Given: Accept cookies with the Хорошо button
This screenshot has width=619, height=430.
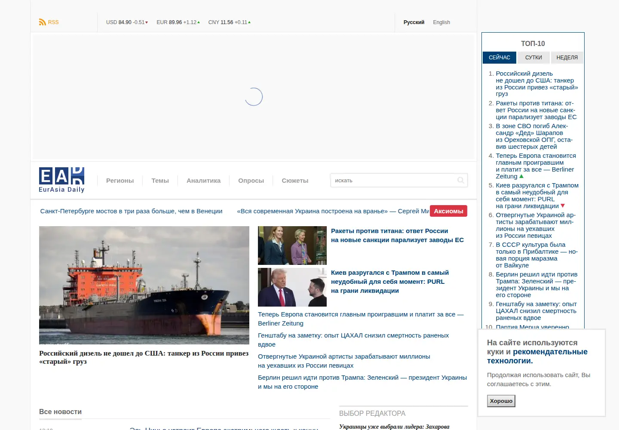Looking at the screenshot, I should (x=501, y=401).
